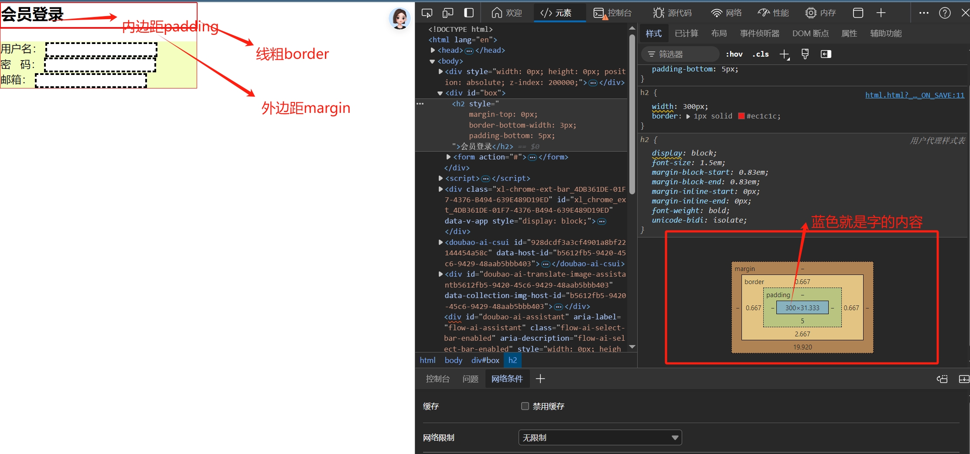Viewport: 970px width, 454px height.
Task: Open DevTools more options menu
Action: click(924, 13)
